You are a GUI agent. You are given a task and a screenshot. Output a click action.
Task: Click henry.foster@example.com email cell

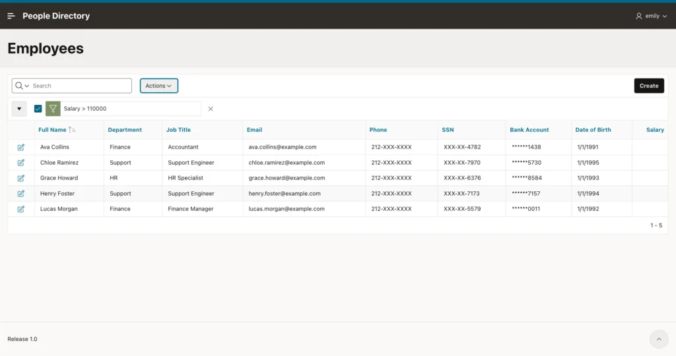point(285,193)
